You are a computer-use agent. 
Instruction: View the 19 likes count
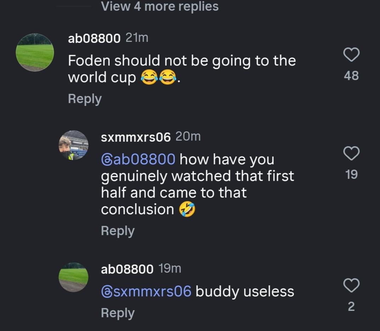(x=351, y=174)
